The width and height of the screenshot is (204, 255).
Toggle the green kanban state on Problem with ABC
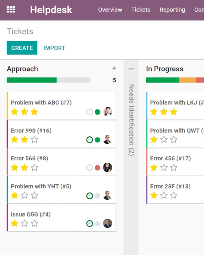click(x=98, y=112)
